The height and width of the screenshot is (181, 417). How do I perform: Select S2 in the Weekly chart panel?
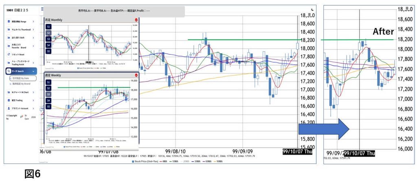[x=48, y=88]
